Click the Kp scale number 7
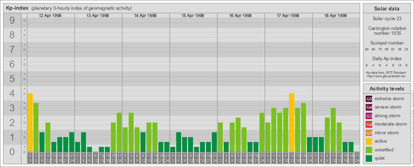The height and width of the screenshot is (167, 414). [12, 50]
